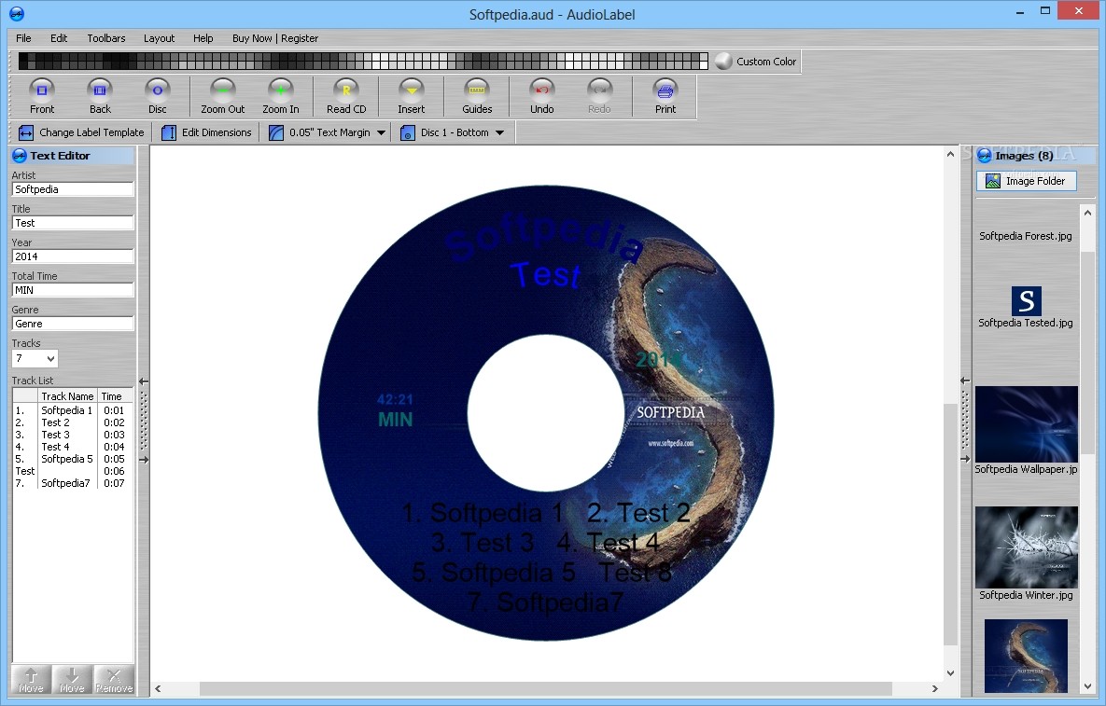Click the Image Folder button
The width and height of the screenshot is (1106, 706).
pyautogui.click(x=1027, y=181)
